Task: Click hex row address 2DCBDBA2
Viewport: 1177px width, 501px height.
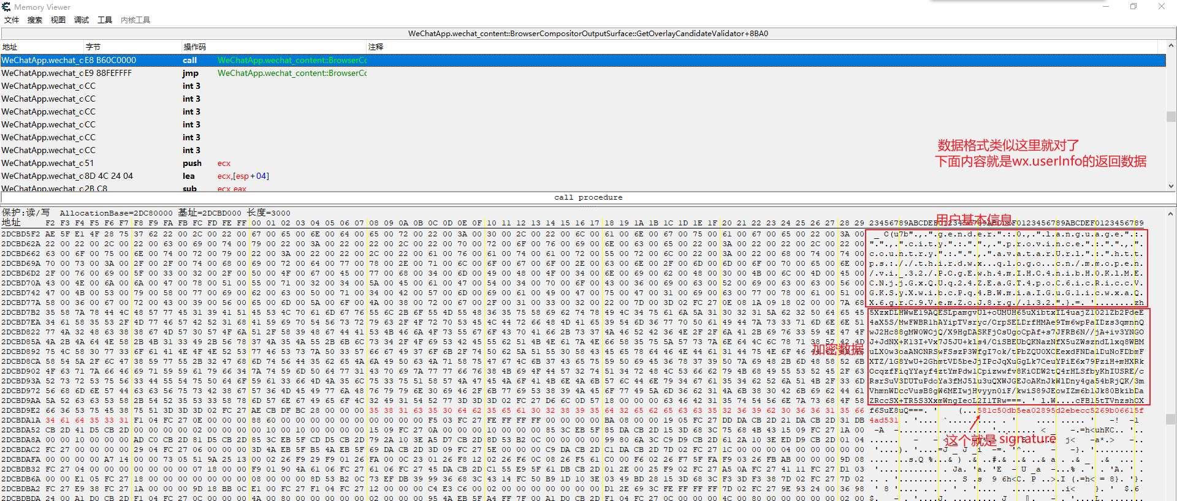Action: pos(21,489)
